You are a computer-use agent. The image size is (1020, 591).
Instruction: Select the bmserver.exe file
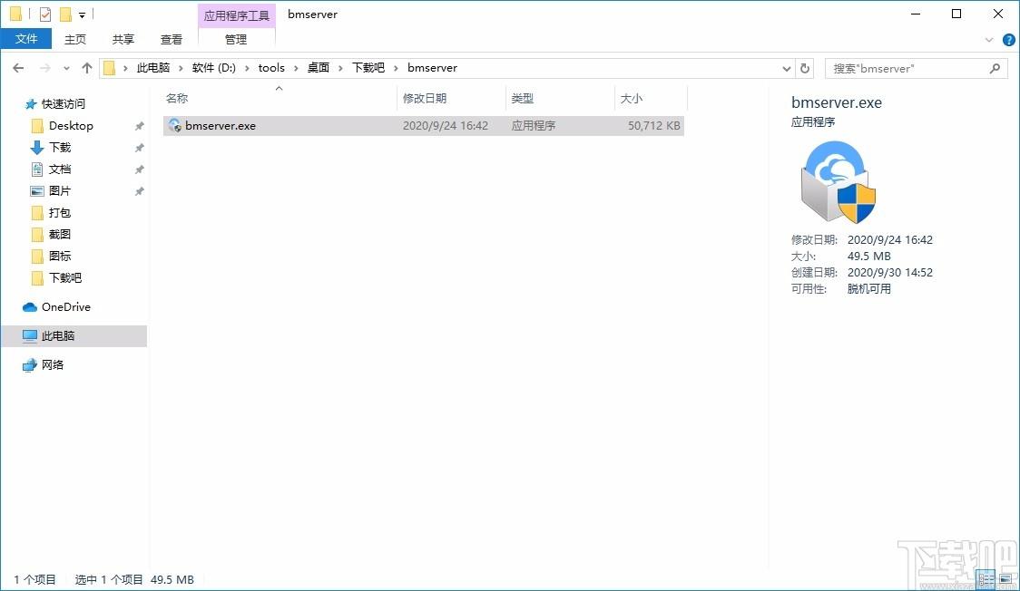(221, 126)
